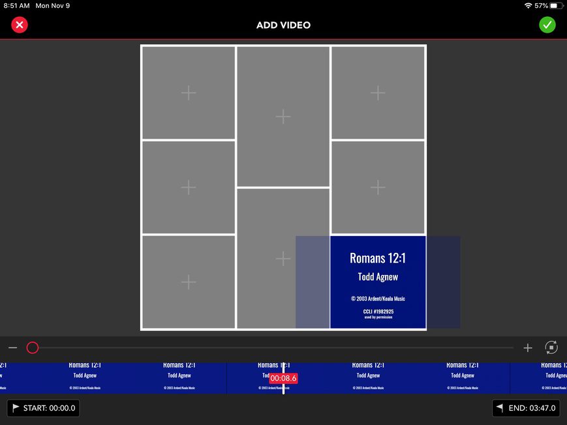The image size is (567, 425).
Task: Add media to the middle-right grid cell
Action: (378, 187)
